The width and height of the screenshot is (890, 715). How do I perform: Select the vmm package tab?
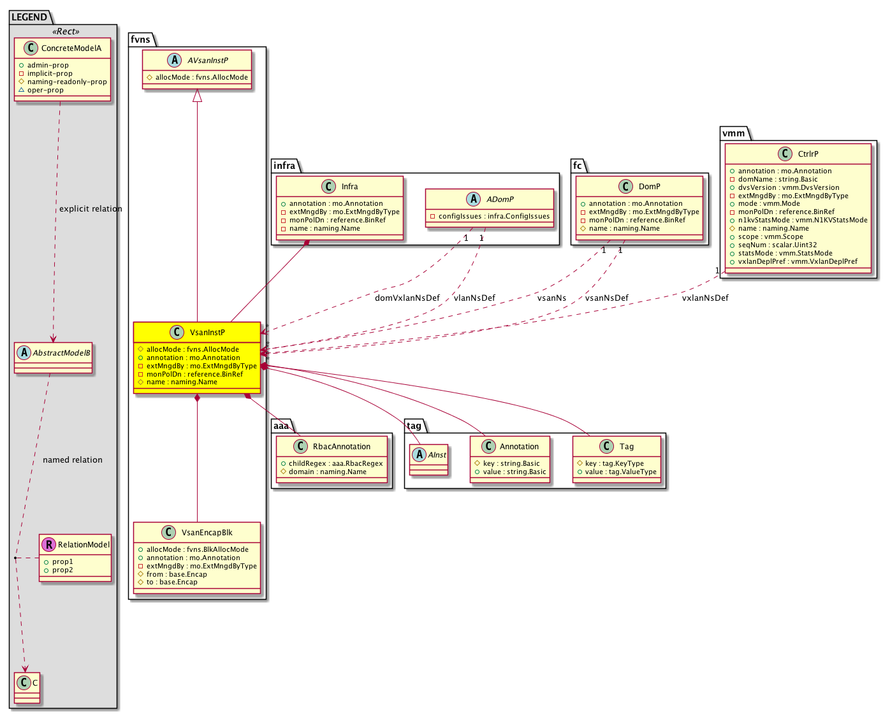733,133
